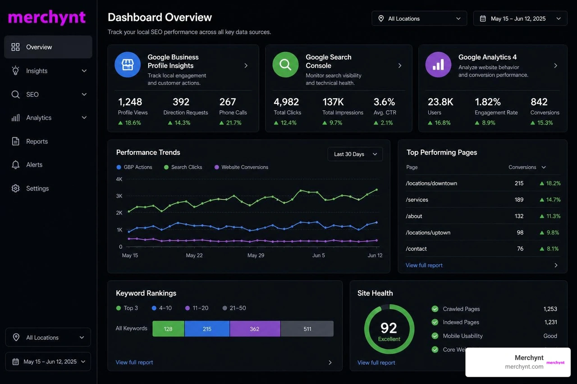Click the Google Business Profile storefront icon
Image resolution: width=577 pixels, height=384 pixels.
click(x=128, y=65)
